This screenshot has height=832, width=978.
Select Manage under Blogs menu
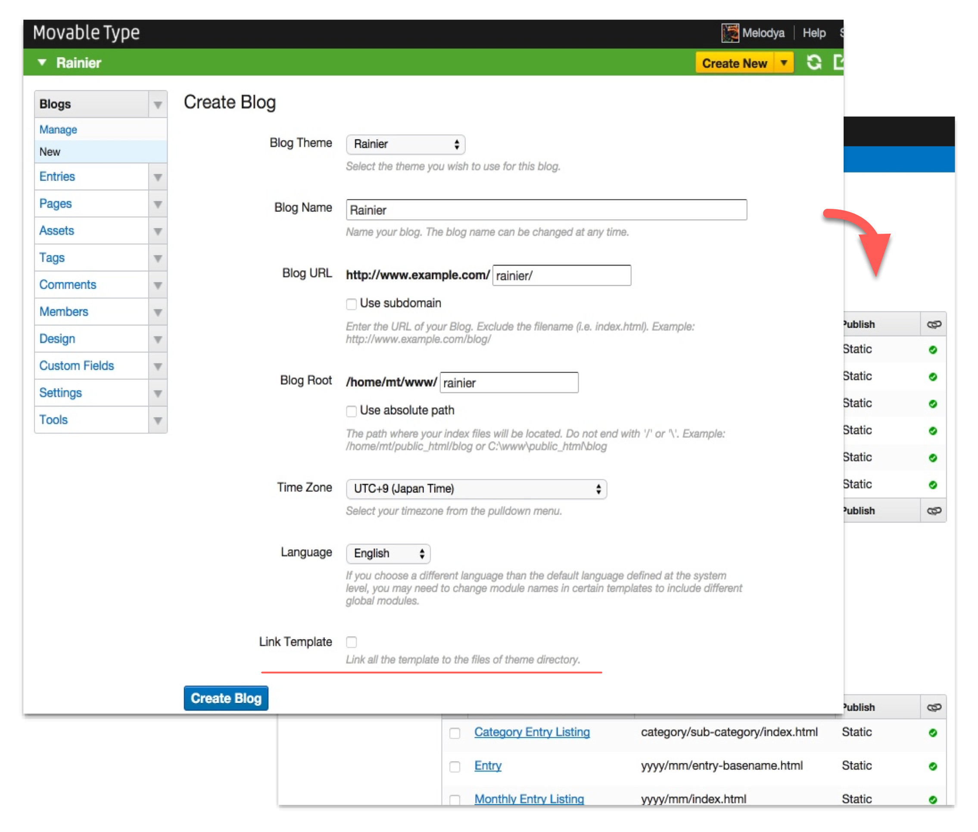click(x=58, y=130)
